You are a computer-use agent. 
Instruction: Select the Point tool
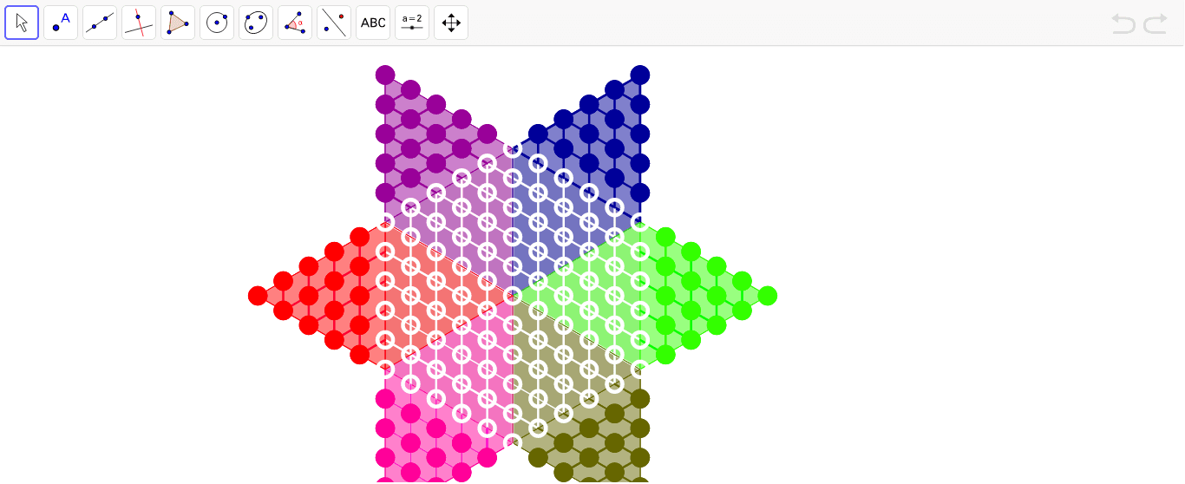[61, 23]
